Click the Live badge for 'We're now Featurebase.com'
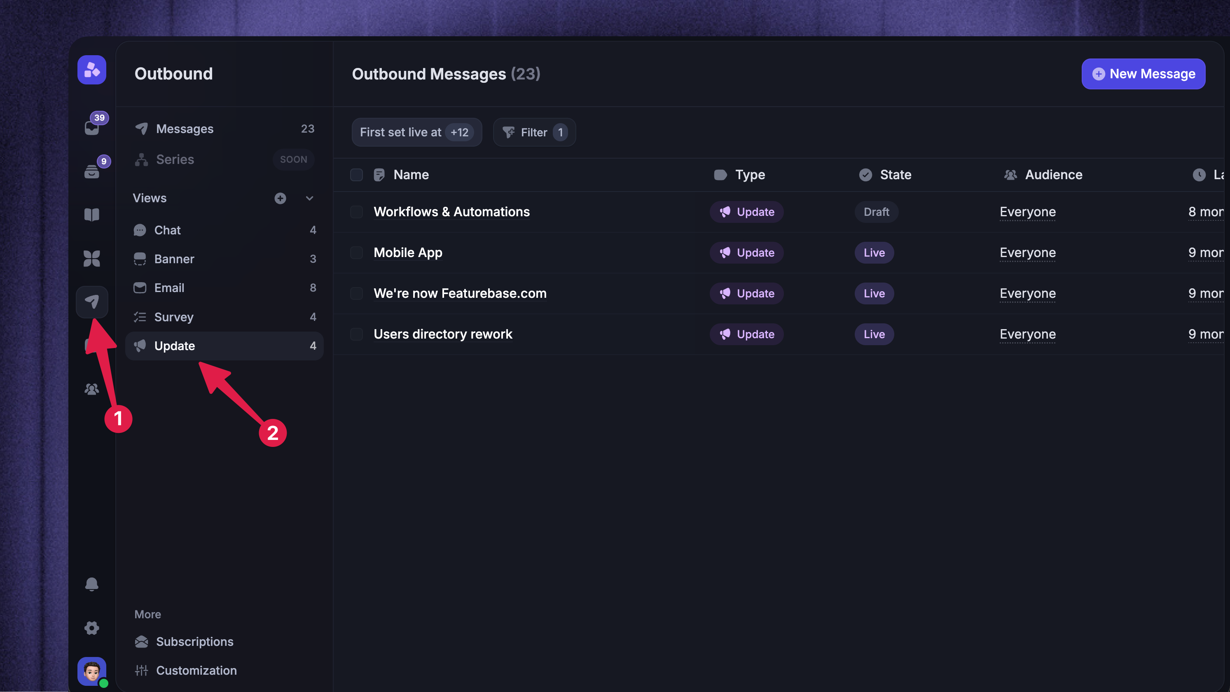Viewport: 1230px width, 692px height. click(x=874, y=293)
